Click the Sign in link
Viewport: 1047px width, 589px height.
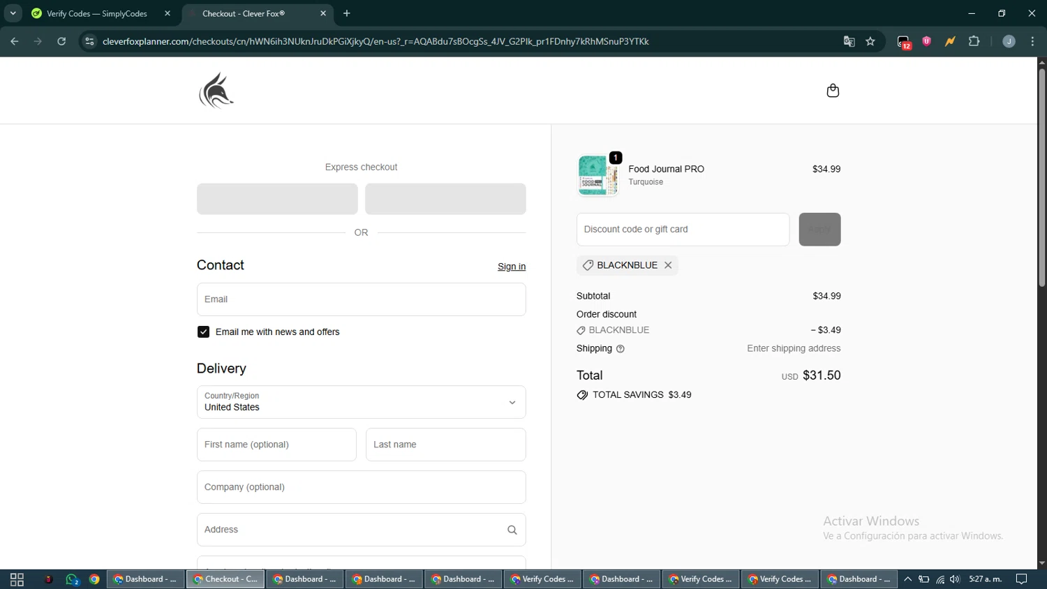coord(512,267)
